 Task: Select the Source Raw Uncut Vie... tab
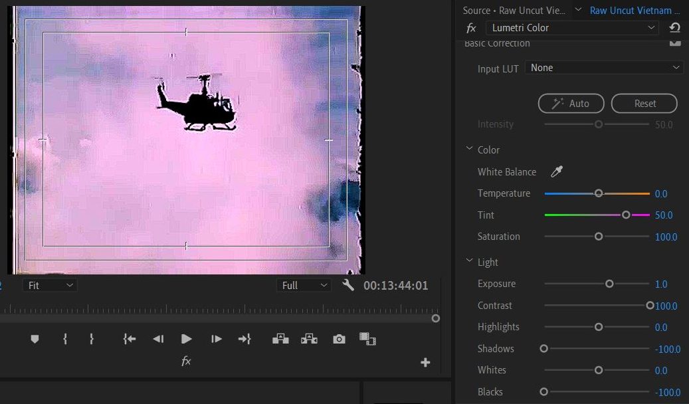point(514,11)
